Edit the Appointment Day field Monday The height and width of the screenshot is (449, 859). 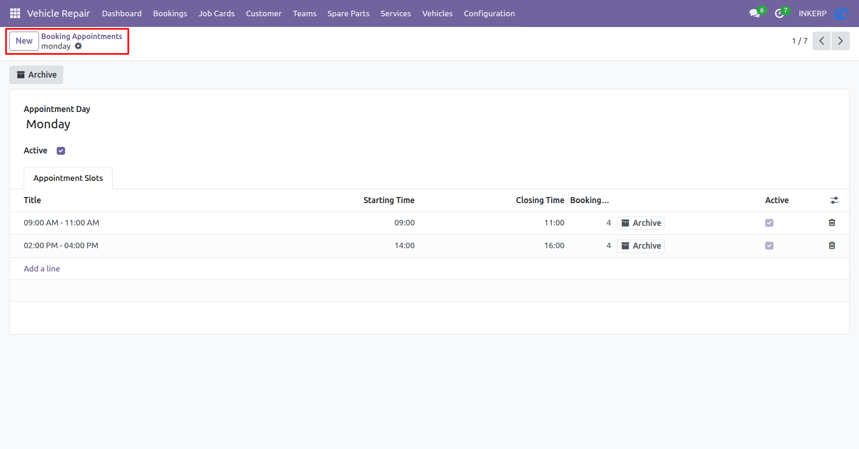[48, 124]
